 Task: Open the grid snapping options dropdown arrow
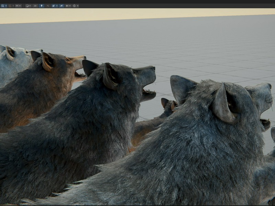pyautogui.click(x=13, y=6)
